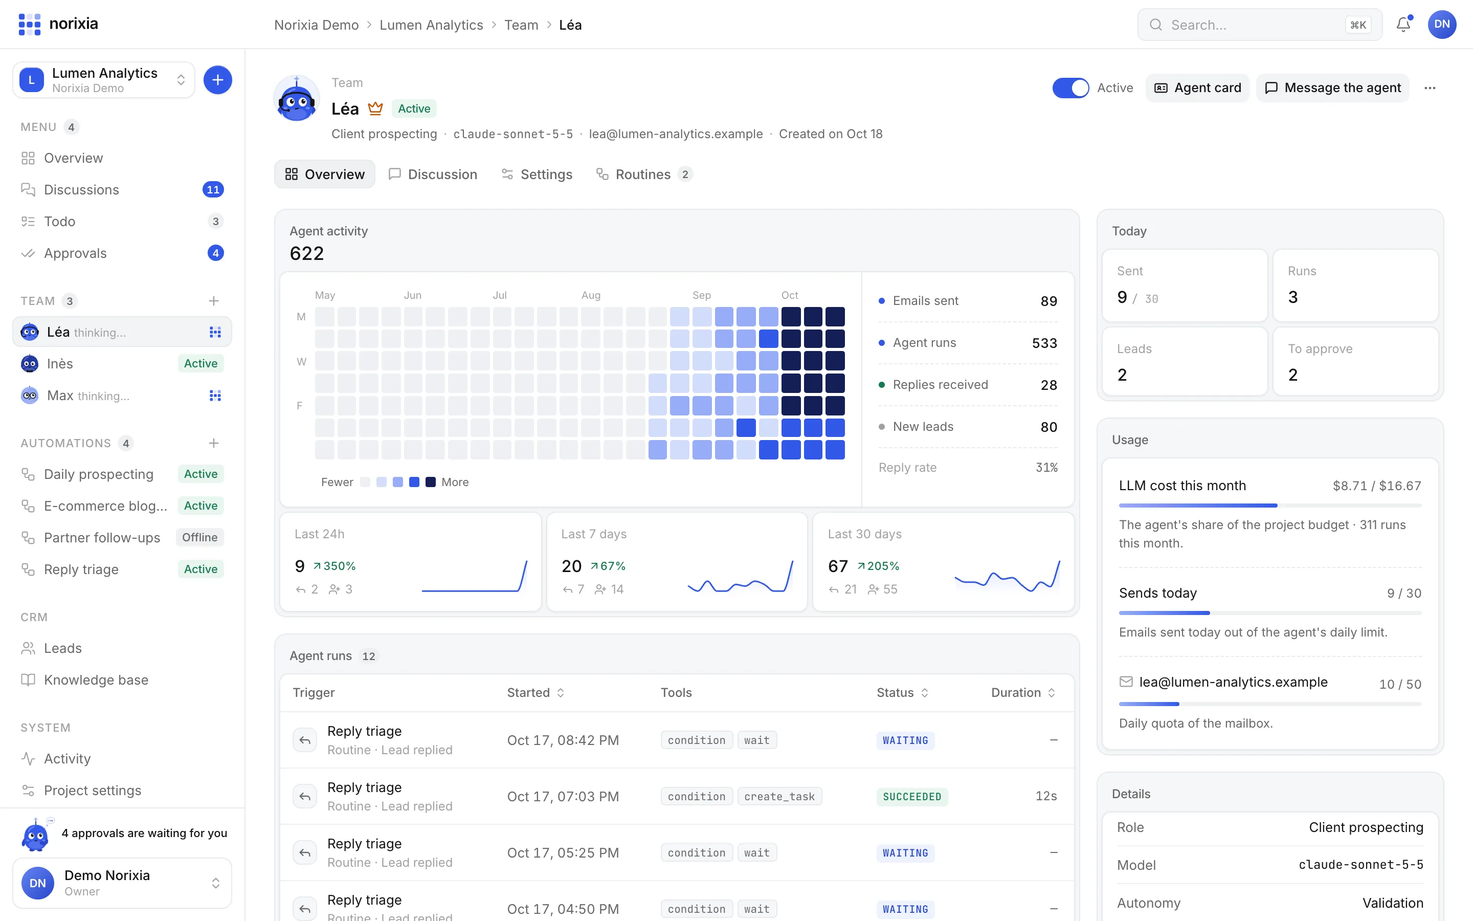The height and width of the screenshot is (921, 1473).
Task: Click Léa's robot avatar in header
Action: [x=297, y=99]
